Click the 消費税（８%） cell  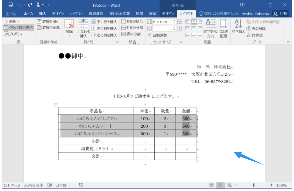[96, 149]
